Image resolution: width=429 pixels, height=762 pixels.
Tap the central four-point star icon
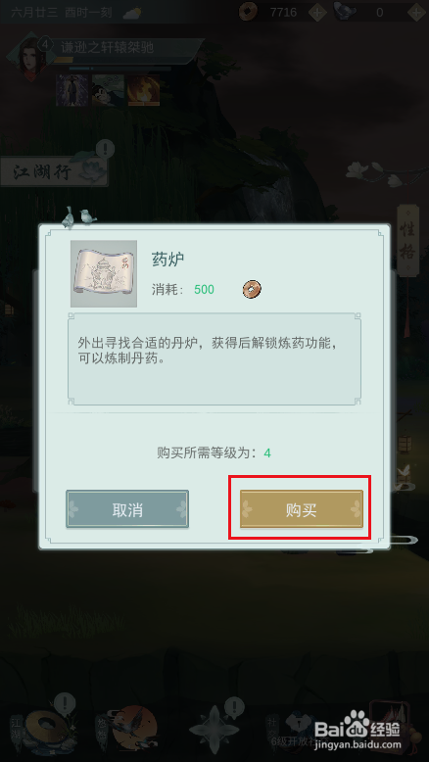coord(214,727)
